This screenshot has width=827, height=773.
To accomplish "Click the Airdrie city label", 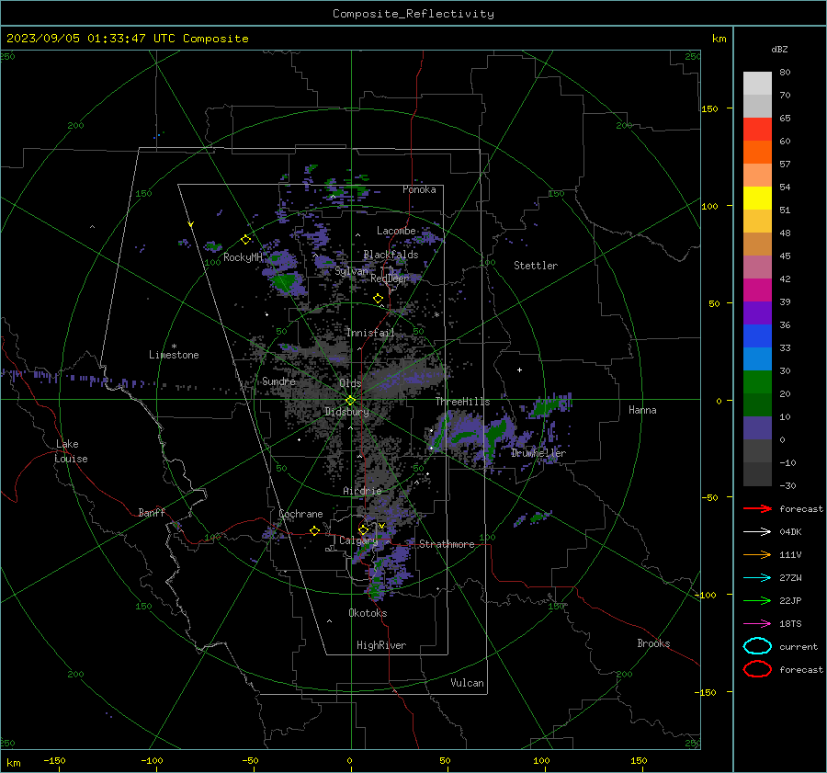I will click(362, 491).
